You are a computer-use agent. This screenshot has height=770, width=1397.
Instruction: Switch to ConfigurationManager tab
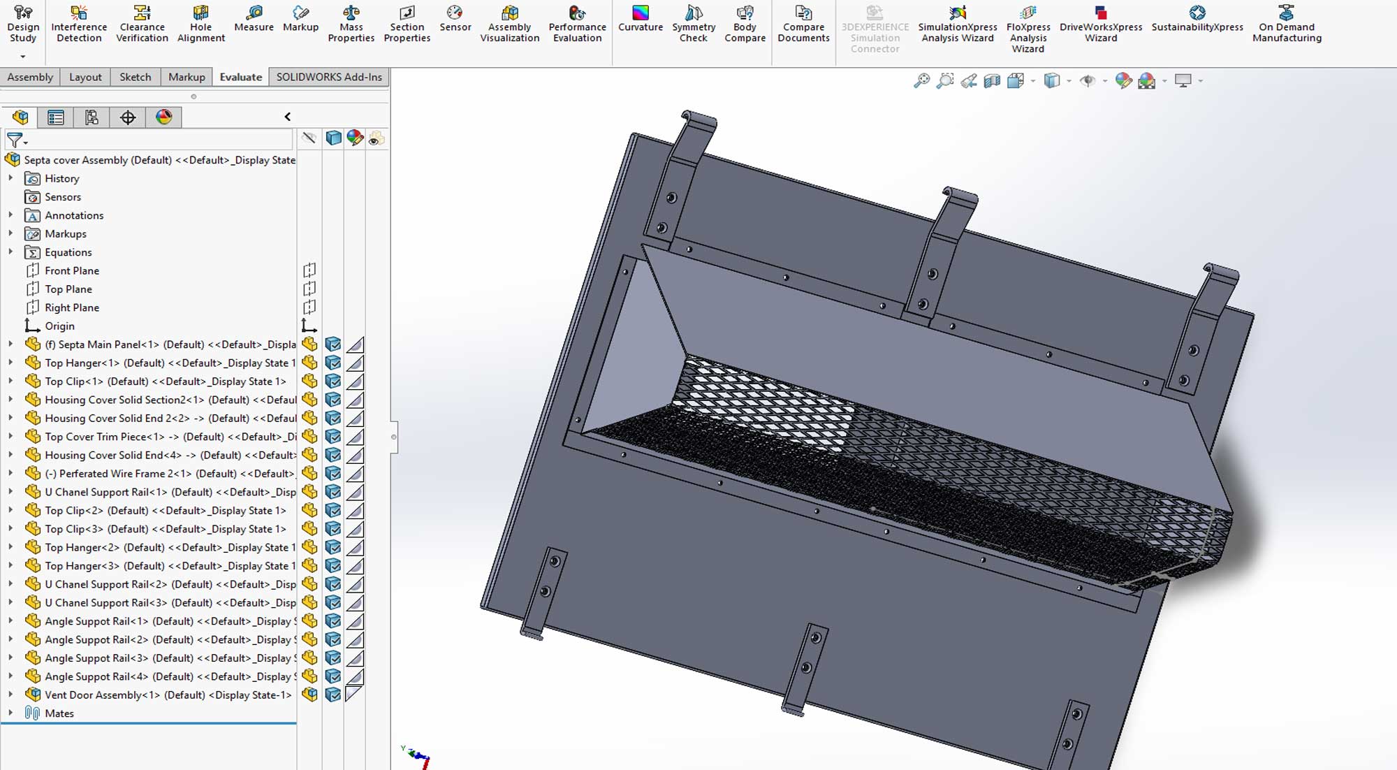coord(92,117)
